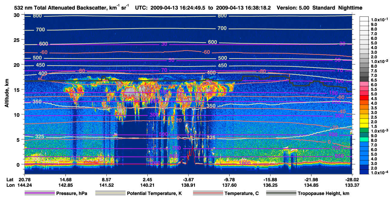The image size is (391, 200).
Task: Click the latitude value -28.02
Action: coord(352,179)
